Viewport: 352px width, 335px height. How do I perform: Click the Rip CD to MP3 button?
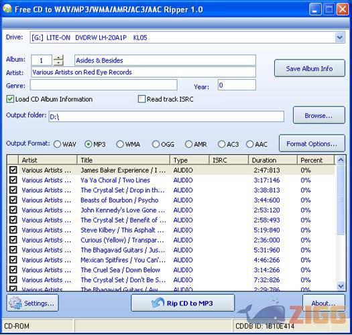tap(183, 303)
